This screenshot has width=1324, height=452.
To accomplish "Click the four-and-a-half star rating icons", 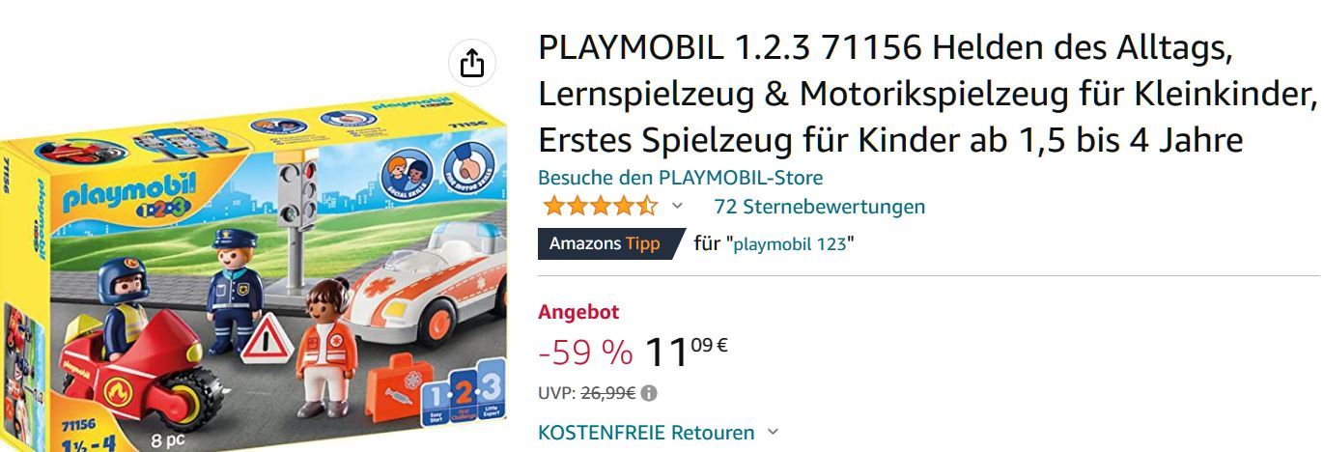I will [600, 206].
